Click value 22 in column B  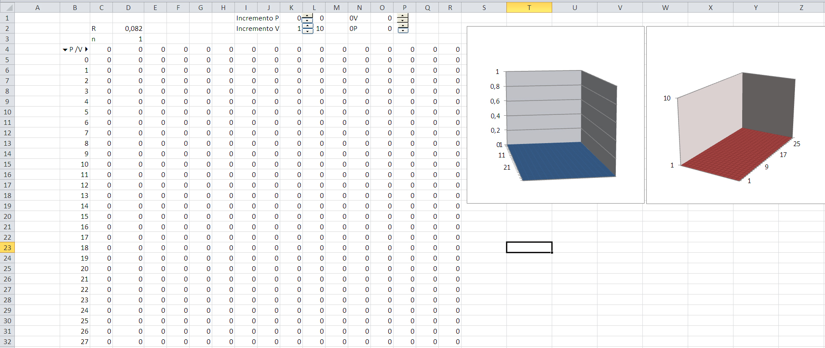pyautogui.click(x=75, y=289)
